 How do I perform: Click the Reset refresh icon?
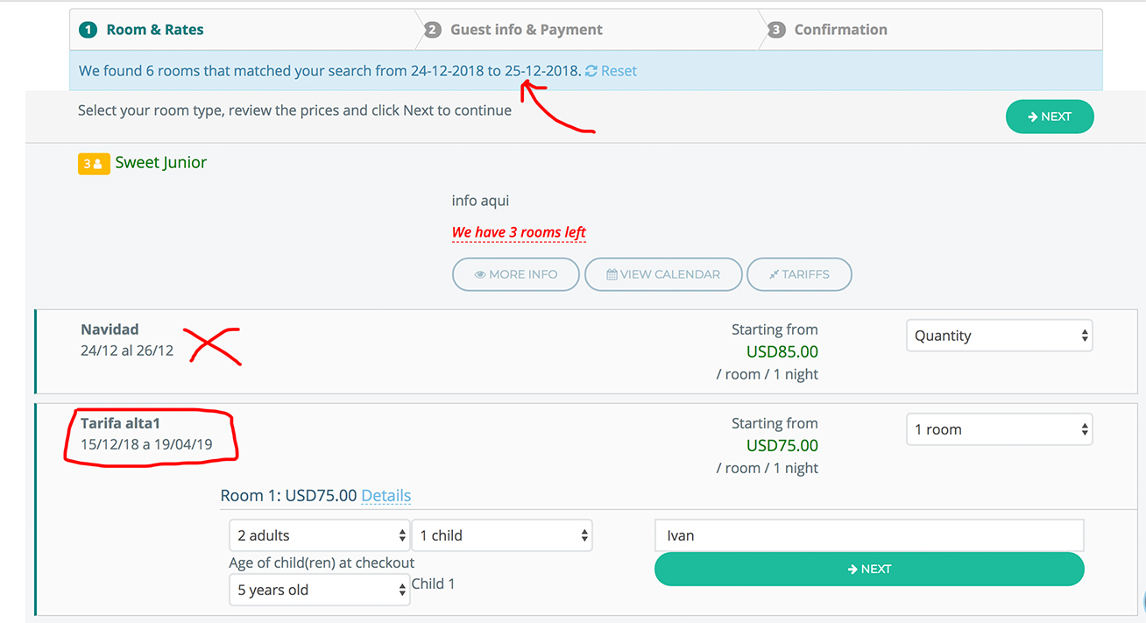coord(591,71)
